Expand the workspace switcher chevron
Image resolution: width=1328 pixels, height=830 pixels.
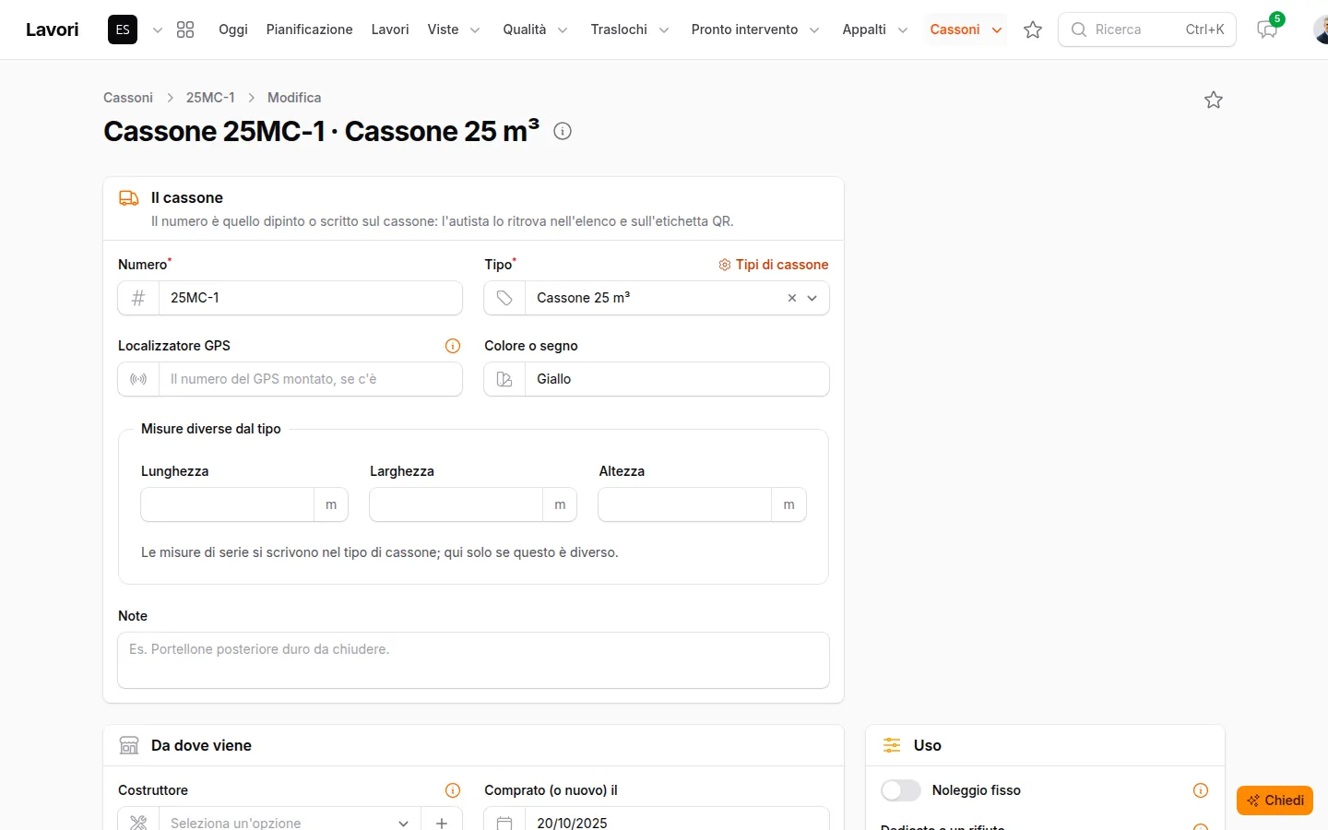[158, 30]
